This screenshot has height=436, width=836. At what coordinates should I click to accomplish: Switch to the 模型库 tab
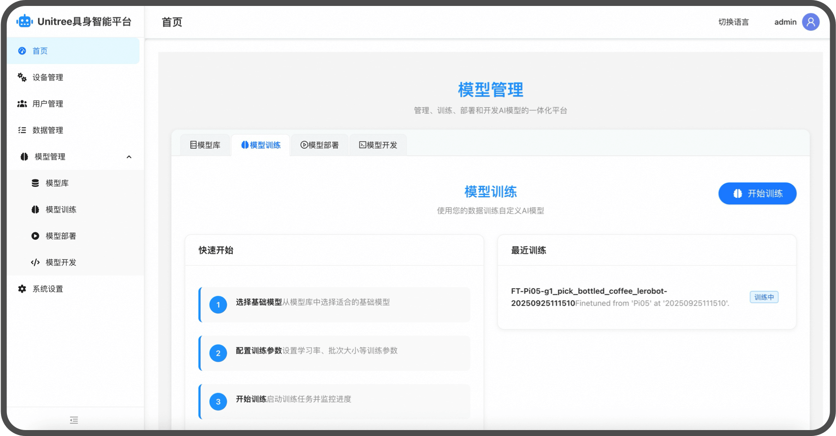tap(205, 145)
